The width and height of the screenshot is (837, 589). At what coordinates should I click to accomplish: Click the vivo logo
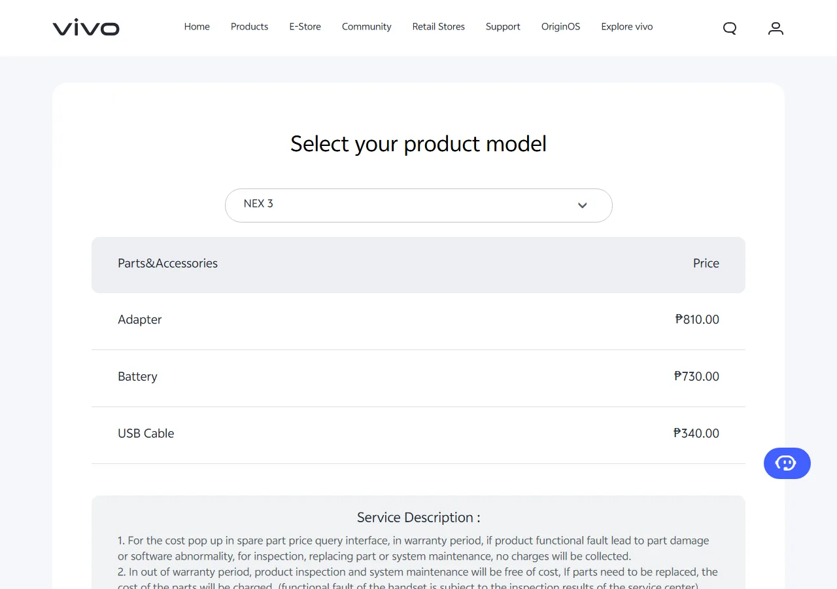click(86, 27)
